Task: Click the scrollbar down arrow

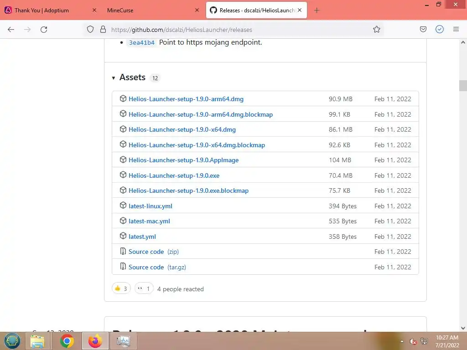Action: coord(463,328)
